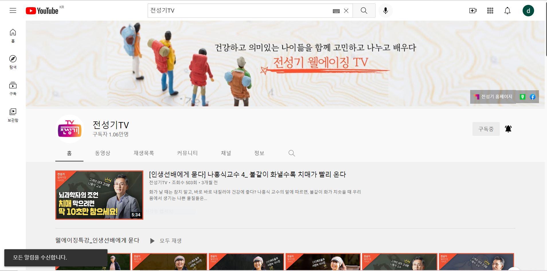Open the notifications bell in header
This screenshot has height=271, width=547.
[x=507, y=11]
